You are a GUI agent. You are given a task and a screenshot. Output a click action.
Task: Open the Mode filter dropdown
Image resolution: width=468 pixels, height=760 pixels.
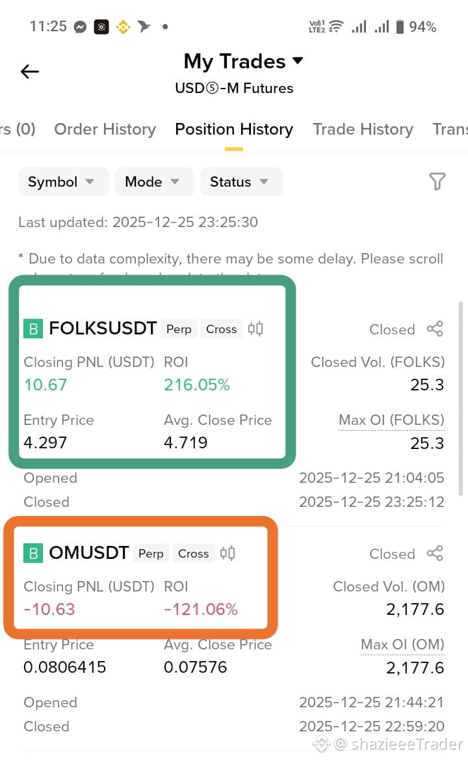coord(154,182)
